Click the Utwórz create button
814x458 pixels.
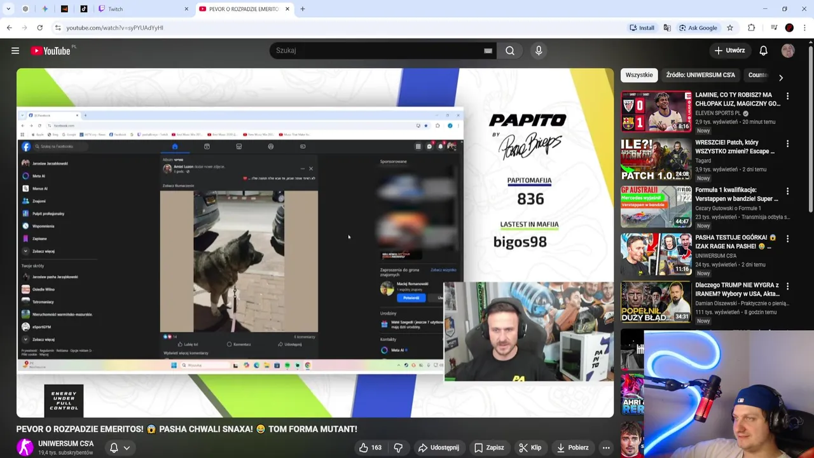coord(729,51)
